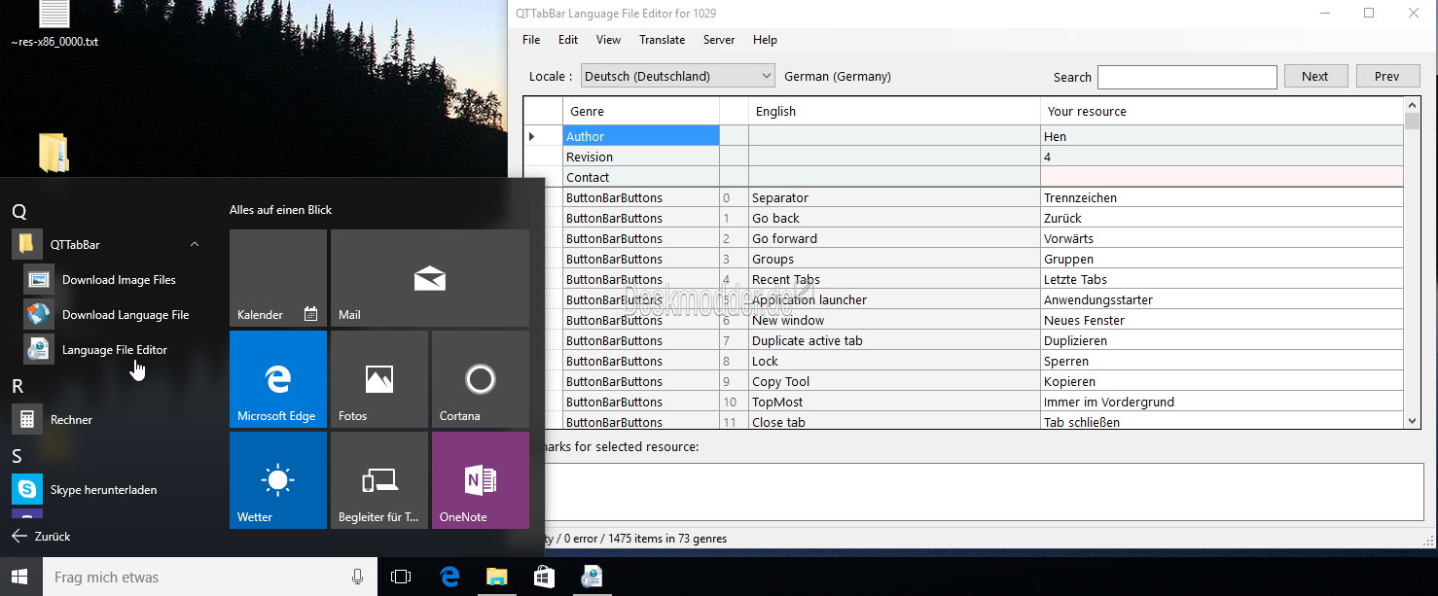Sort by the English column header

[894, 111]
